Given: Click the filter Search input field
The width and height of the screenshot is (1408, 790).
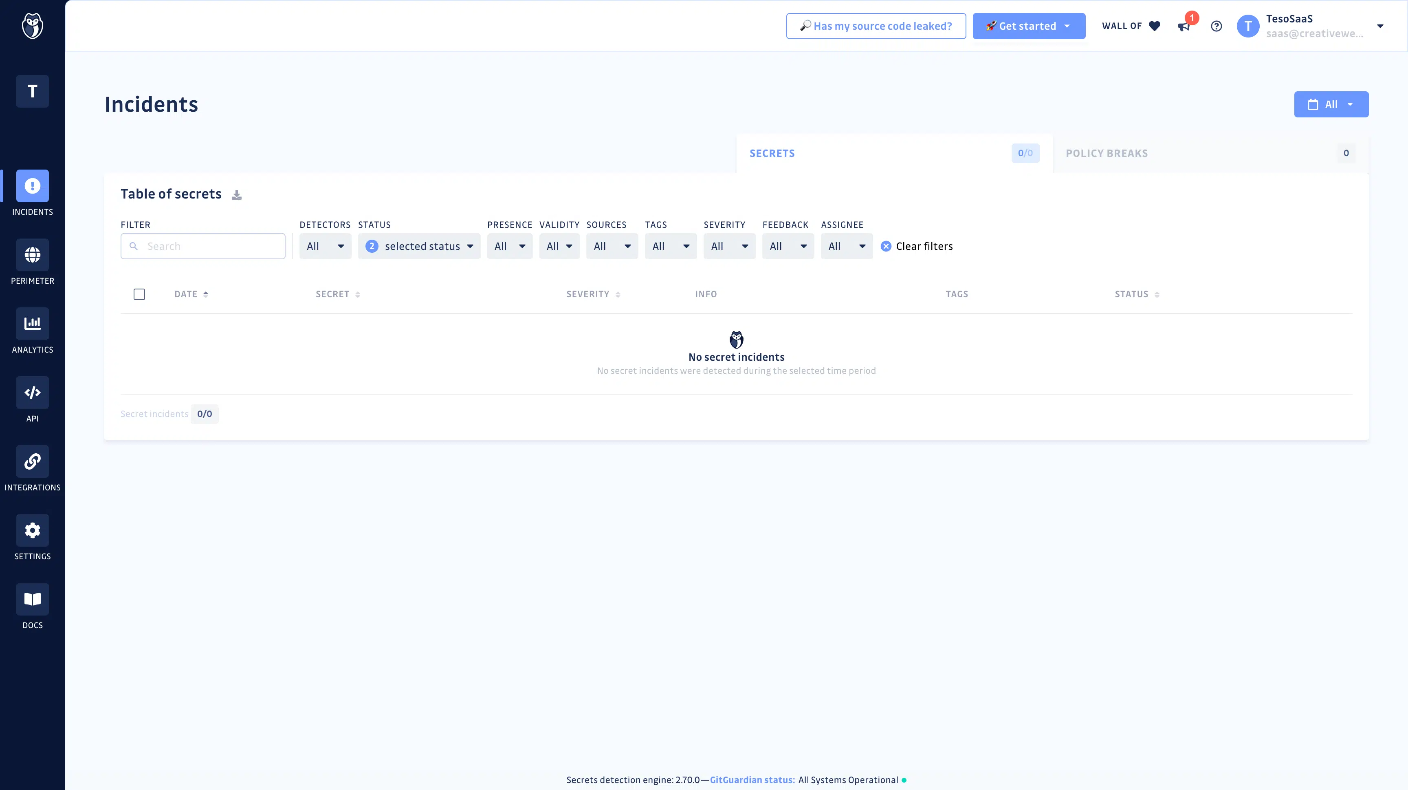Looking at the screenshot, I should [x=211, y=246].
